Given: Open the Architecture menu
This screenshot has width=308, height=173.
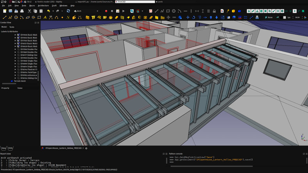Looking at the screenshot, I should [x=43, y=6].
